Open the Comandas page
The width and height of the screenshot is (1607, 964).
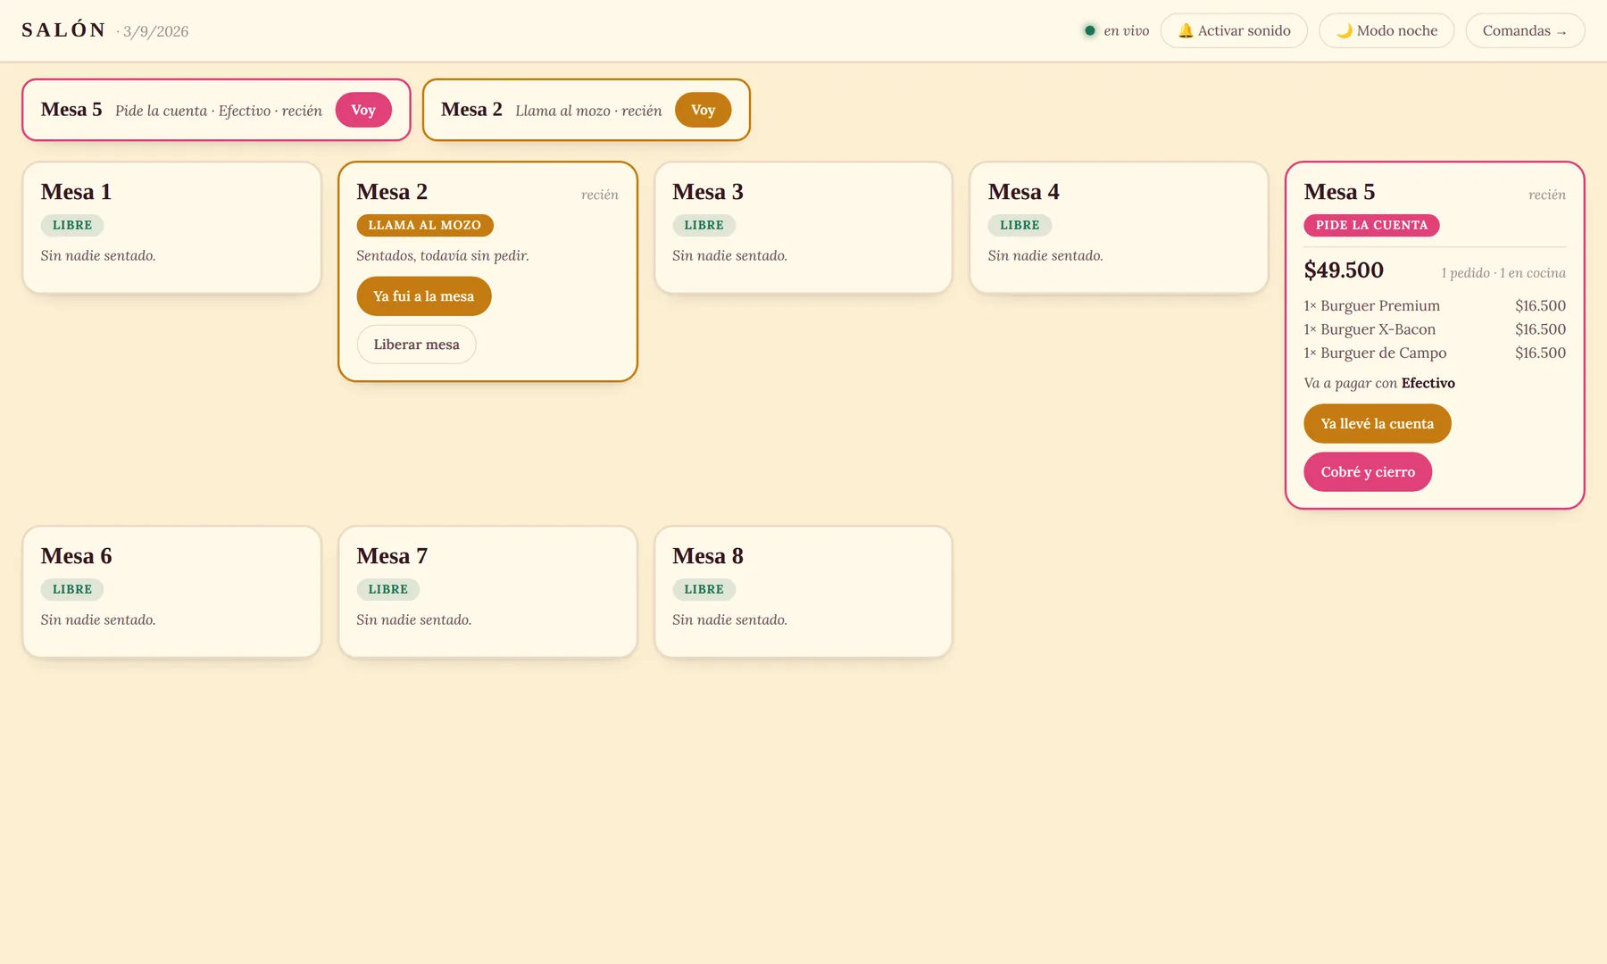(1525, 30)
